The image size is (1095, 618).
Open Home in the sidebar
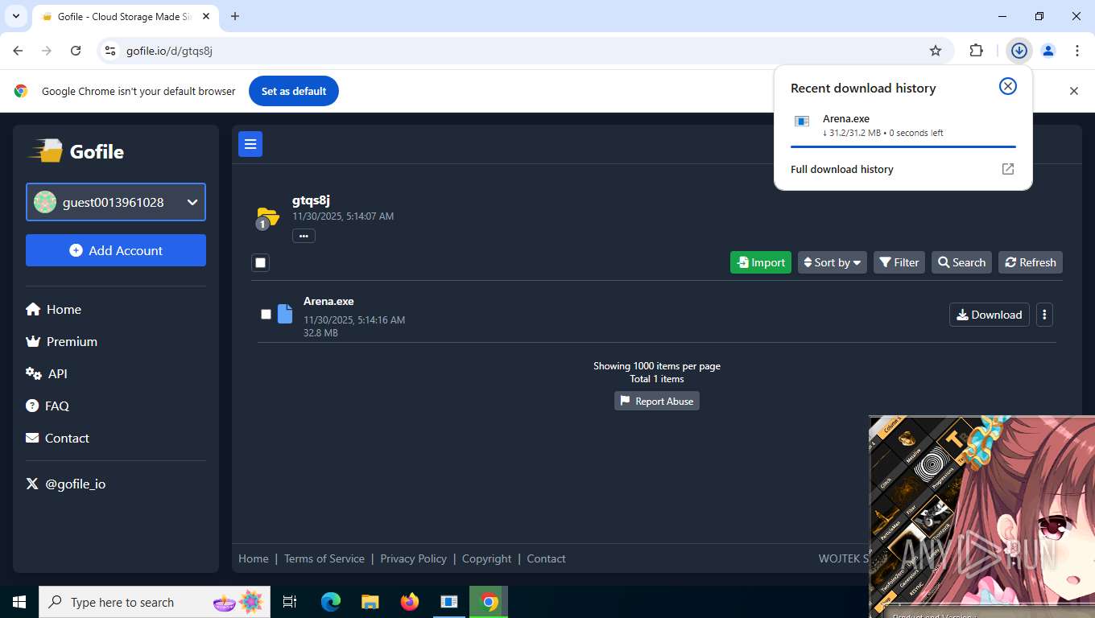tap(53, 309)
